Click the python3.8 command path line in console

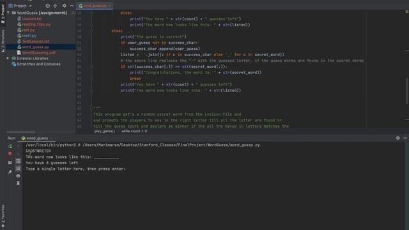[x=143, y=145]
